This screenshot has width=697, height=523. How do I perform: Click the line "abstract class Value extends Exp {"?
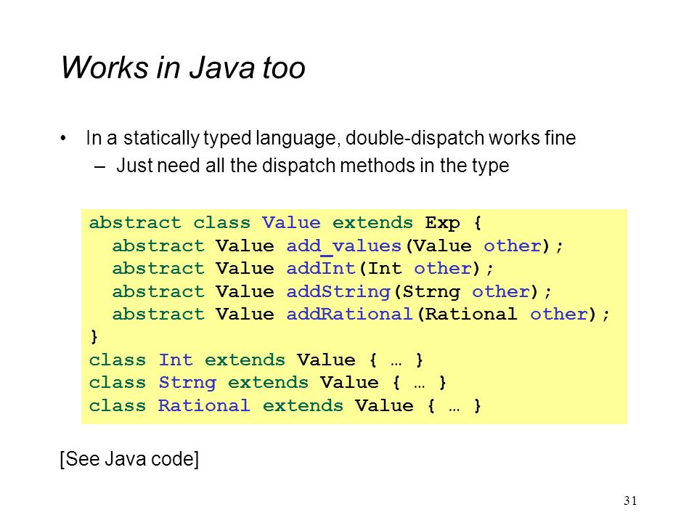[285, 223]
